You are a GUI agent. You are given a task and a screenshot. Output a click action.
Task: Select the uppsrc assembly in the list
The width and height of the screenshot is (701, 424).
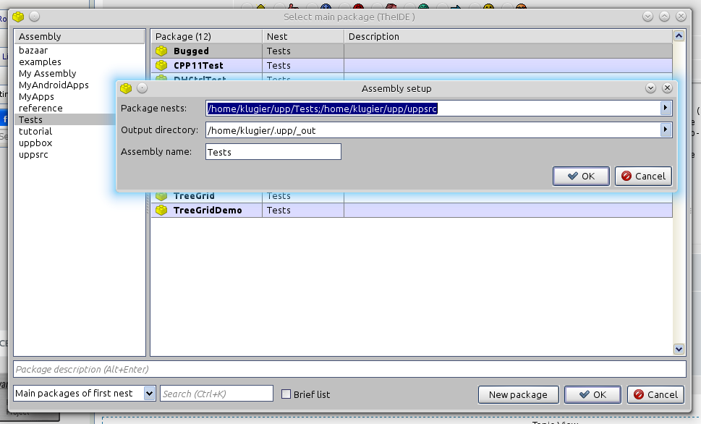(x=33, y=155)
